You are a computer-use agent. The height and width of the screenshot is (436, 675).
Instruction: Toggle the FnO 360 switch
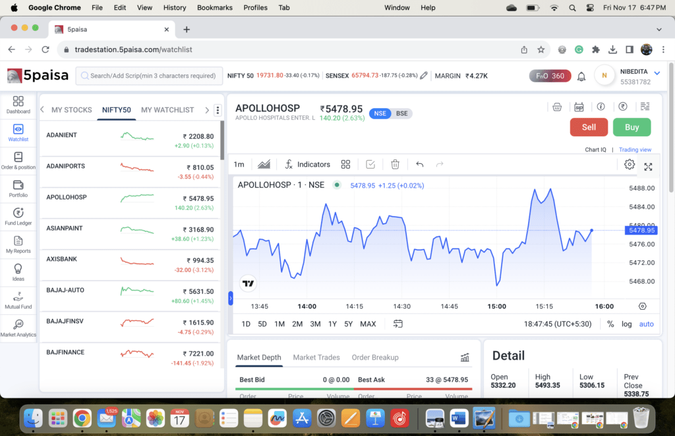coord(550,76)
